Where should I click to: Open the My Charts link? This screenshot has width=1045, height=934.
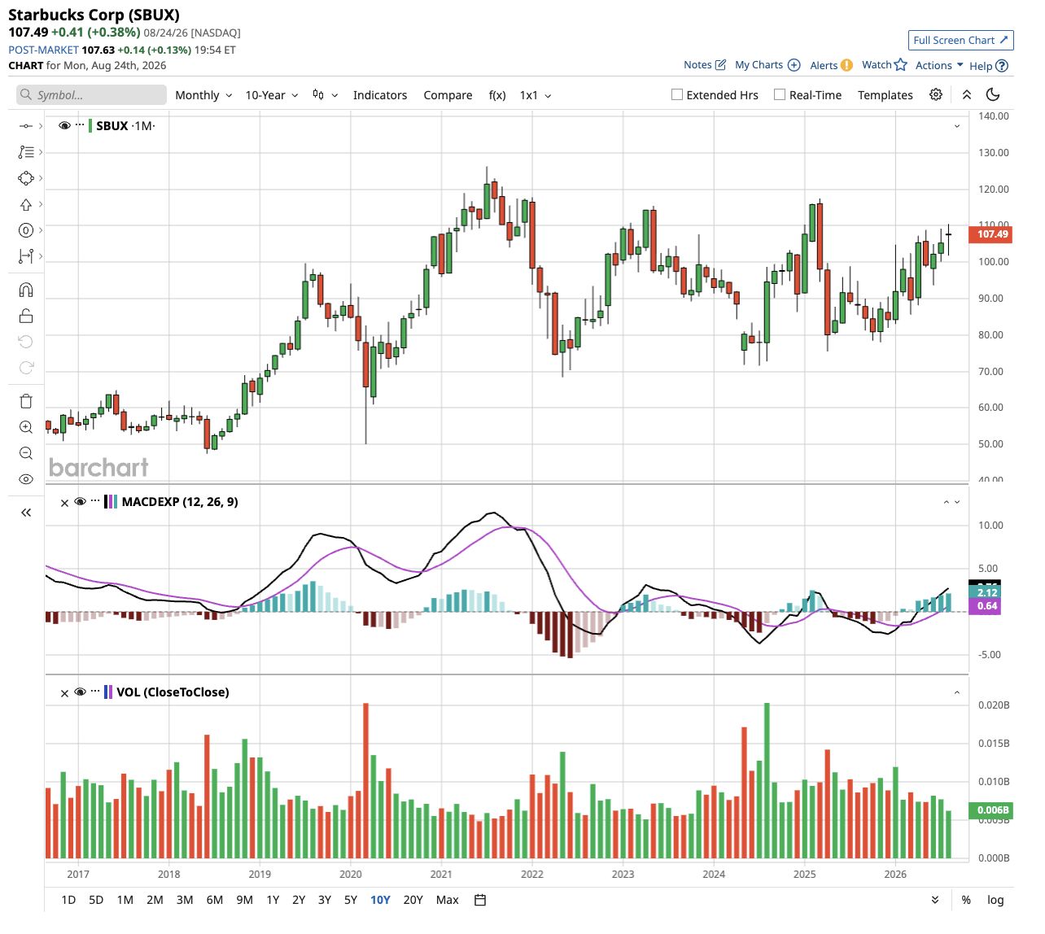tap(767, 65)
